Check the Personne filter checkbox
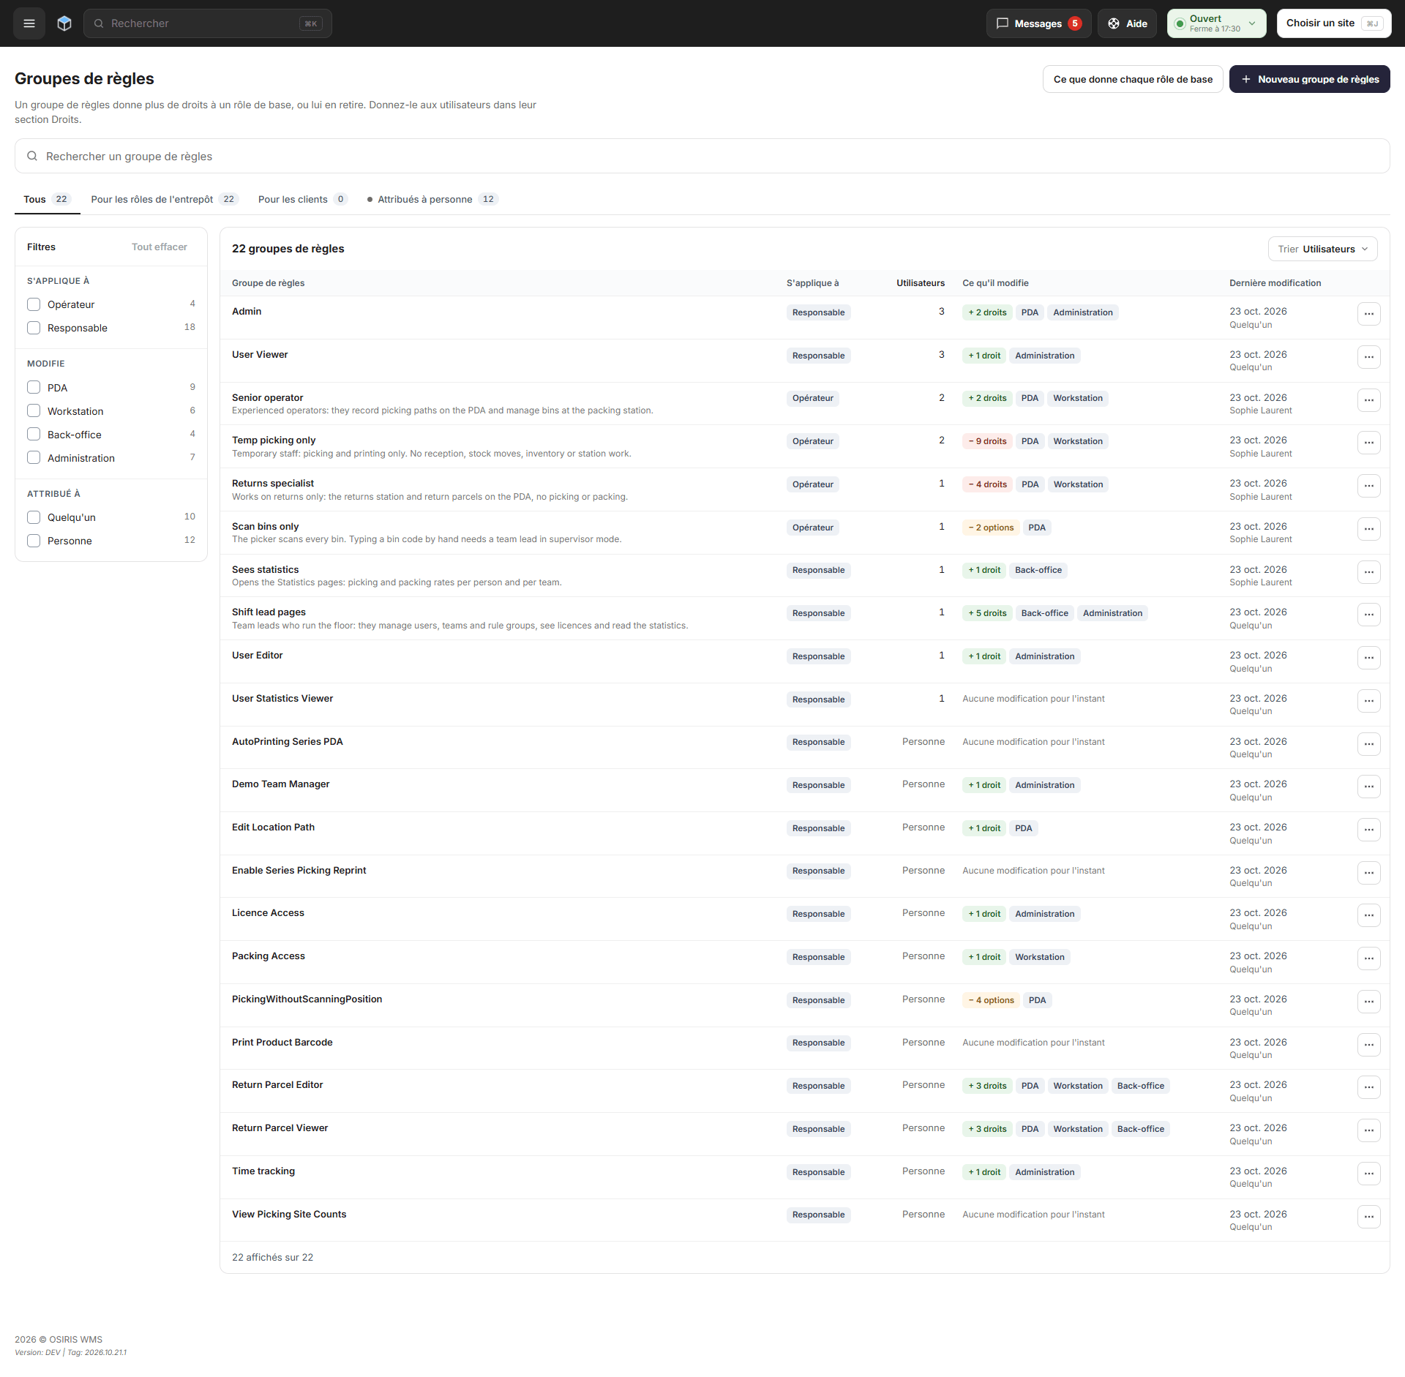This screenshot has width=1405, height=1377. click(x=34, y=541)
